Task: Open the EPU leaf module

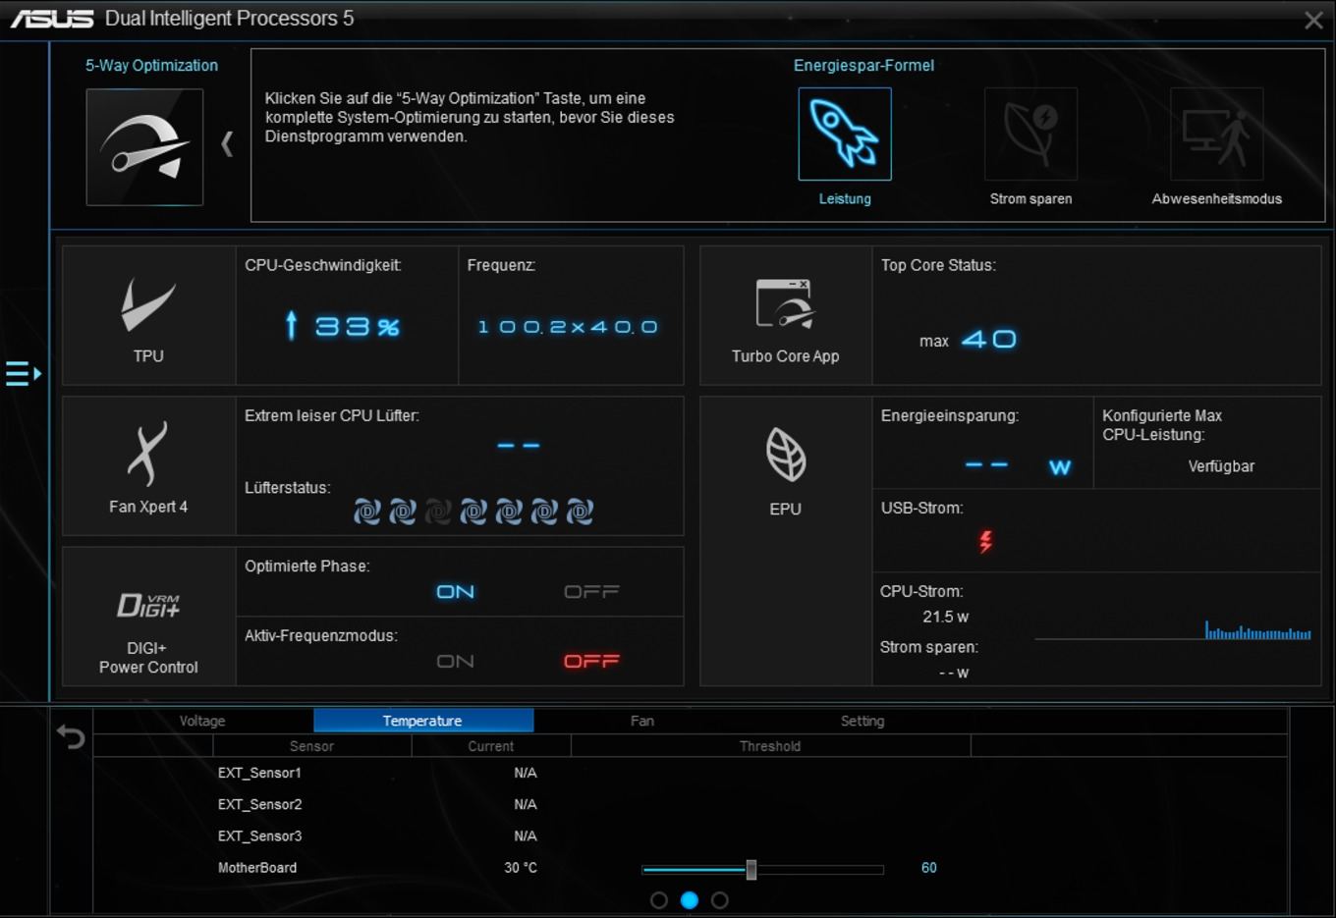Action: coord(785,541)
